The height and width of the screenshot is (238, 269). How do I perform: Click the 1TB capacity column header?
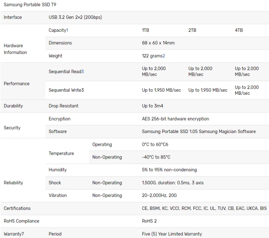(x=145, y=31)
